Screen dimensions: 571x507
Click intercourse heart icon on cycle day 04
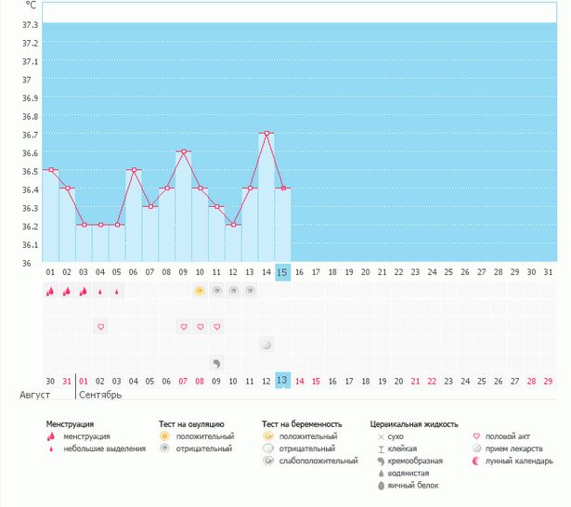click(x=101, y=327)
